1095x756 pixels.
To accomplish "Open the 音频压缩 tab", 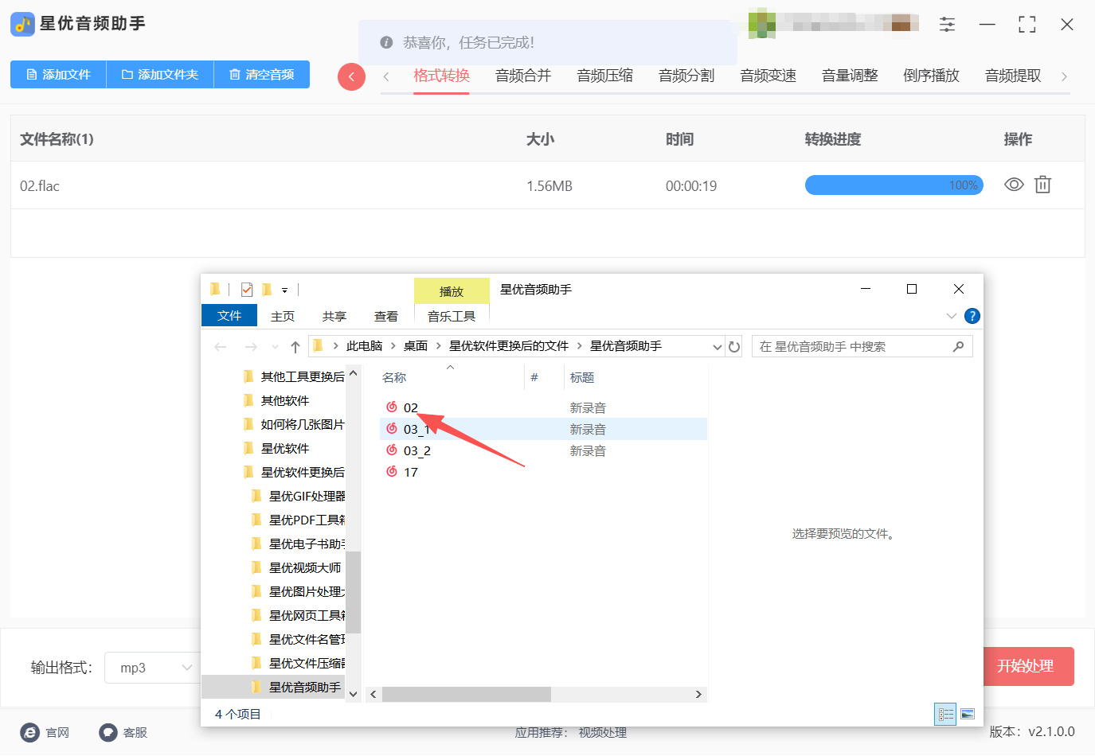I will coord(604,76).
